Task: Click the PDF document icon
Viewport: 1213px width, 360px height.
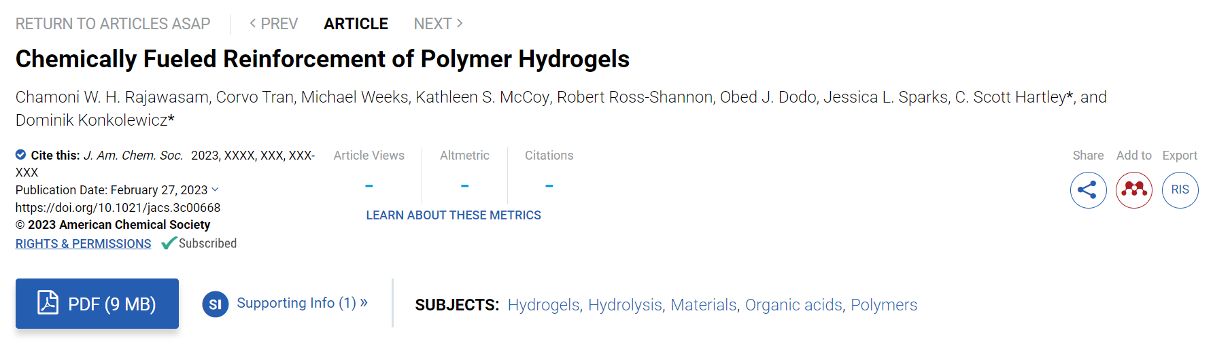Action: (48, 303)
